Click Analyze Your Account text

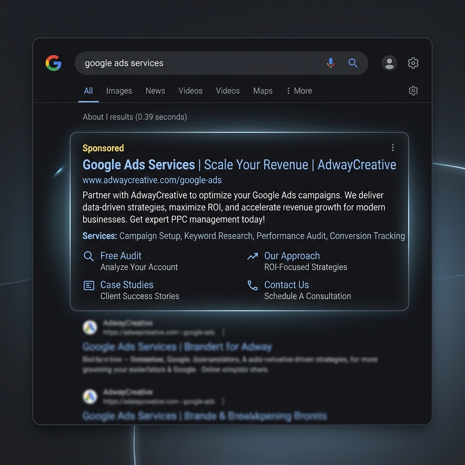139,267
